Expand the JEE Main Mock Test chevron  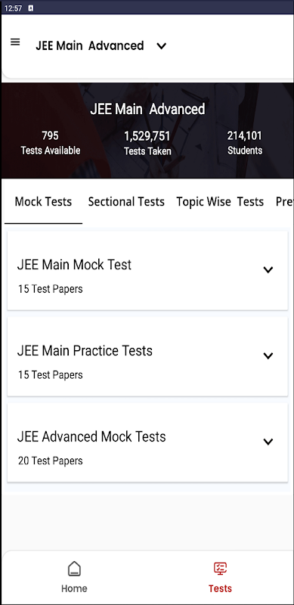click(x=268, y=270)
